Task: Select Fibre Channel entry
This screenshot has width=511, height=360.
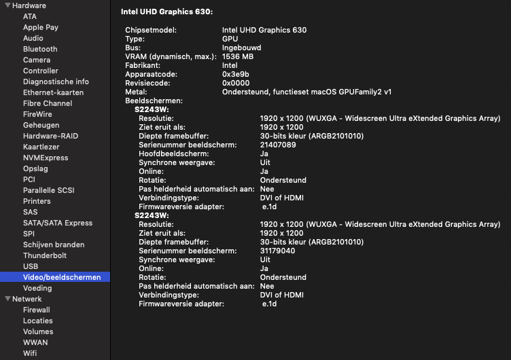Action: pos(48,103)
